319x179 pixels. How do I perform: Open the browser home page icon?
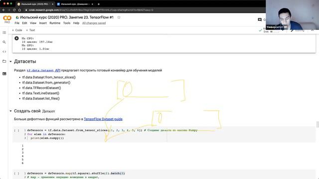(19, 10)
